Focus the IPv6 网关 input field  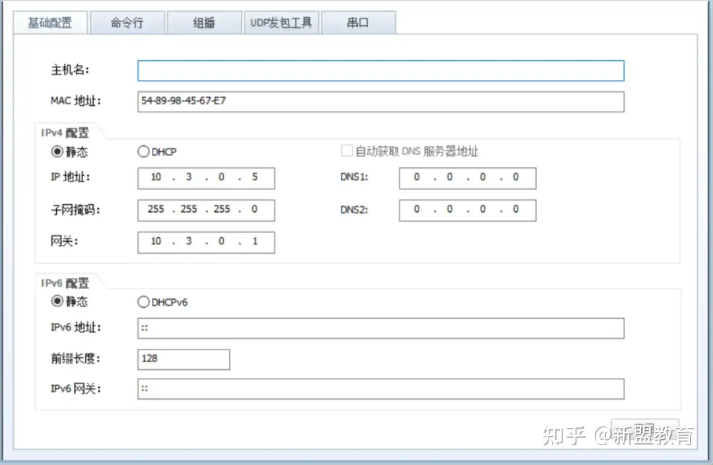pyautogui.click(x=380, y=389)
